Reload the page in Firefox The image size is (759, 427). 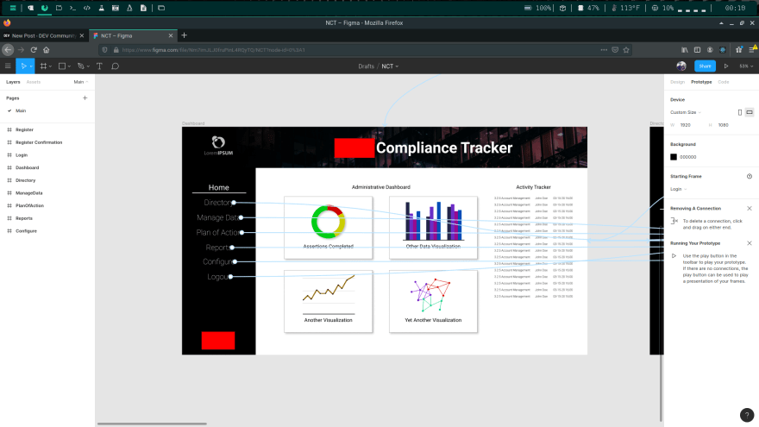(x=34, y=50)
